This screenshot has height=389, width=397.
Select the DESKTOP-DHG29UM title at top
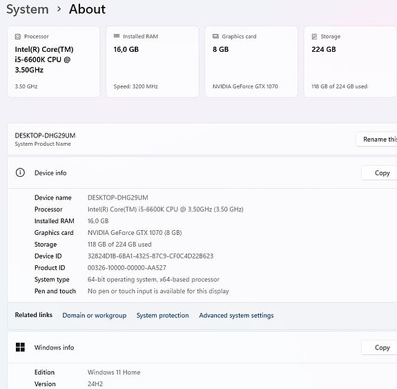click(x=45, y=135)
